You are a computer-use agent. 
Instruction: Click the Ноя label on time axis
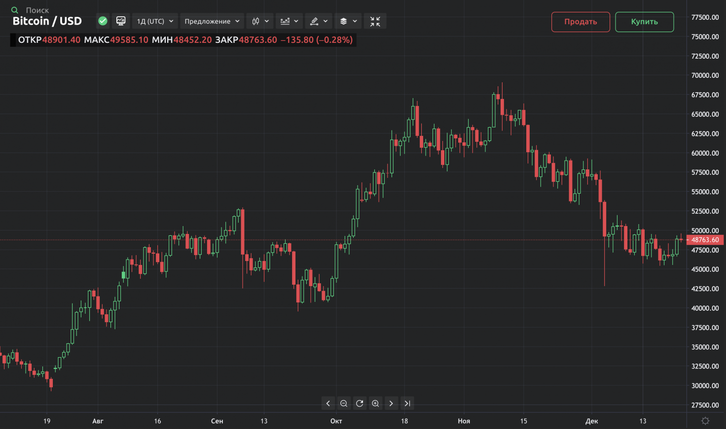[464, 421]
